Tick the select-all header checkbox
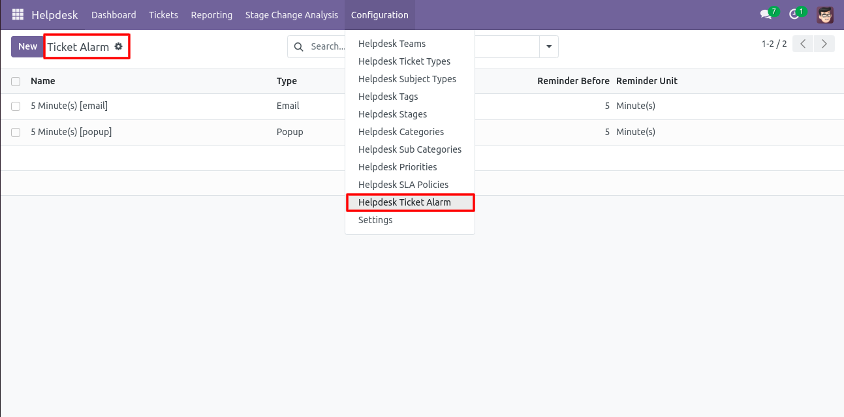Image resolution: width=844 pixels, height=417 pixels. point(16,82)
